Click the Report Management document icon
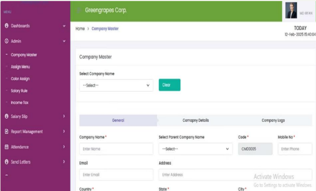 (6, 132)
